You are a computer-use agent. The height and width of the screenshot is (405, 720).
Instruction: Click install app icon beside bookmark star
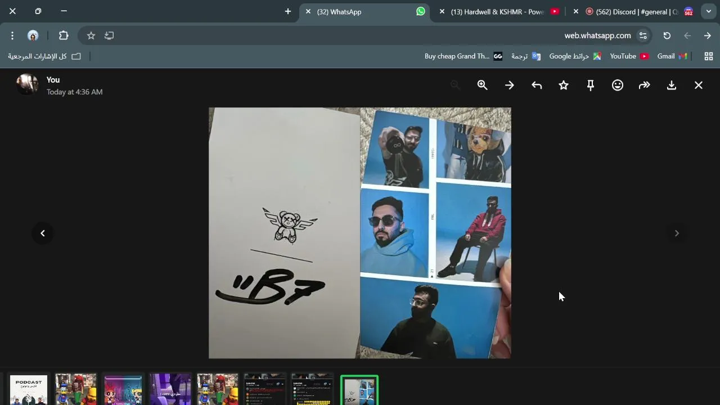(x=109, y=35)
